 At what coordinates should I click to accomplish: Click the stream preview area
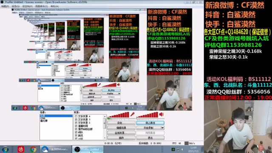pos(102,59)
